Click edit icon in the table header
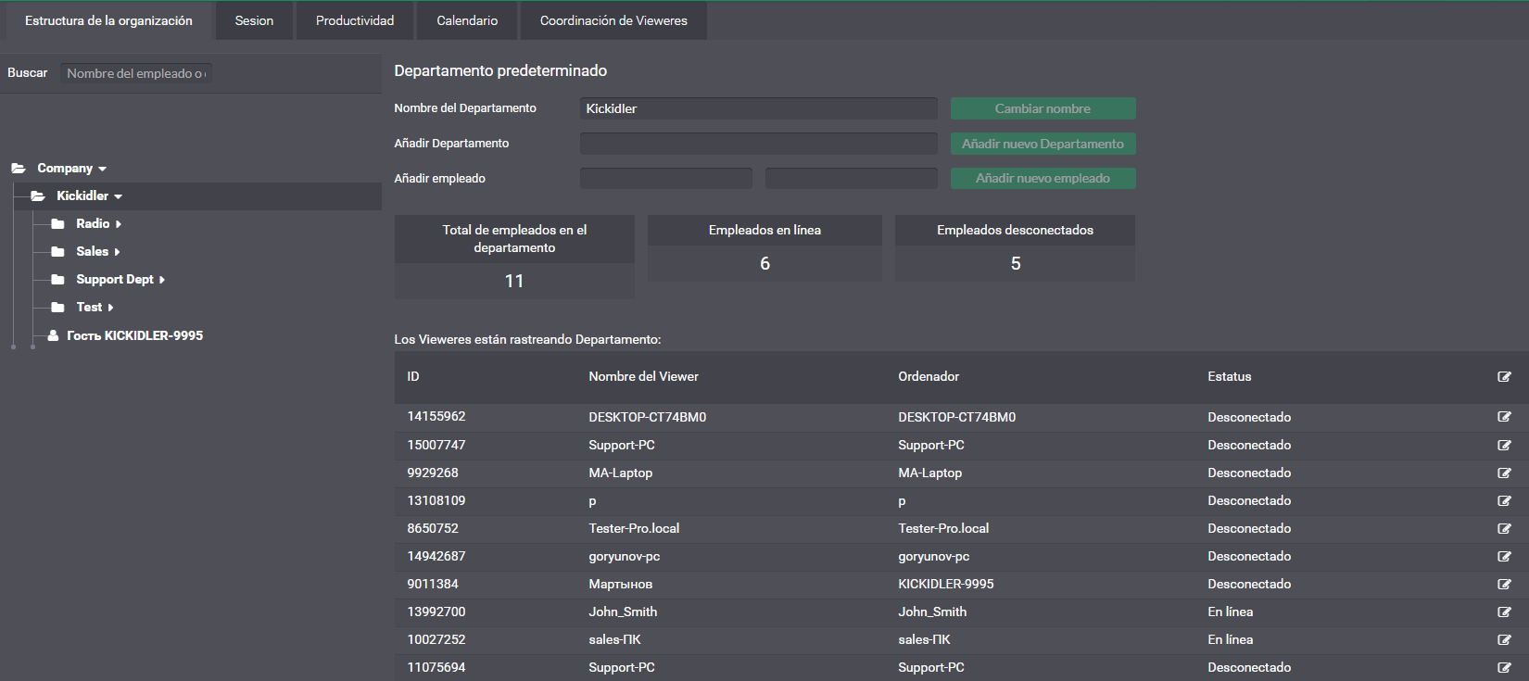The image size is (1529, 681). click(1504, 376)
